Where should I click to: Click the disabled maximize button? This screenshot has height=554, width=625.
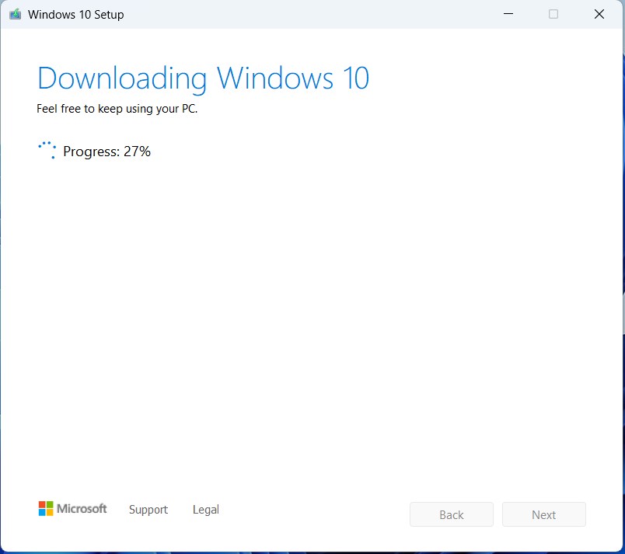click(553, 14)
